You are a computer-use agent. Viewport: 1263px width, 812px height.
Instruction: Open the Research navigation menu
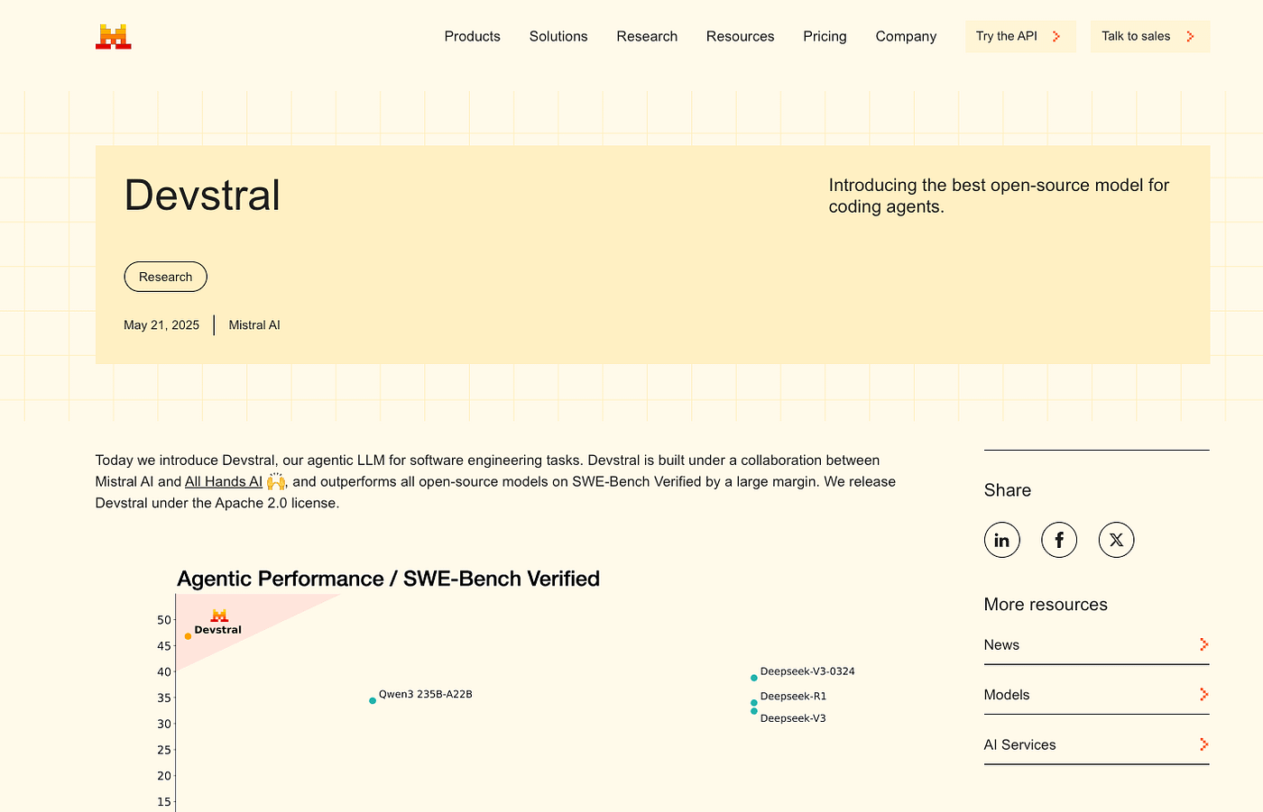[x=647, y=36]
